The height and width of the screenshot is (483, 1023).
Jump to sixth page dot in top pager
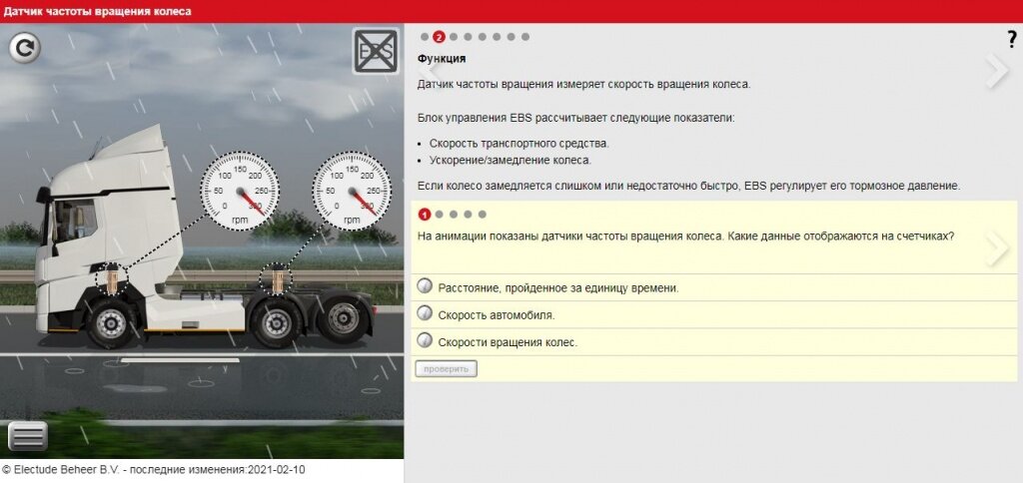[x=497, y=37]
